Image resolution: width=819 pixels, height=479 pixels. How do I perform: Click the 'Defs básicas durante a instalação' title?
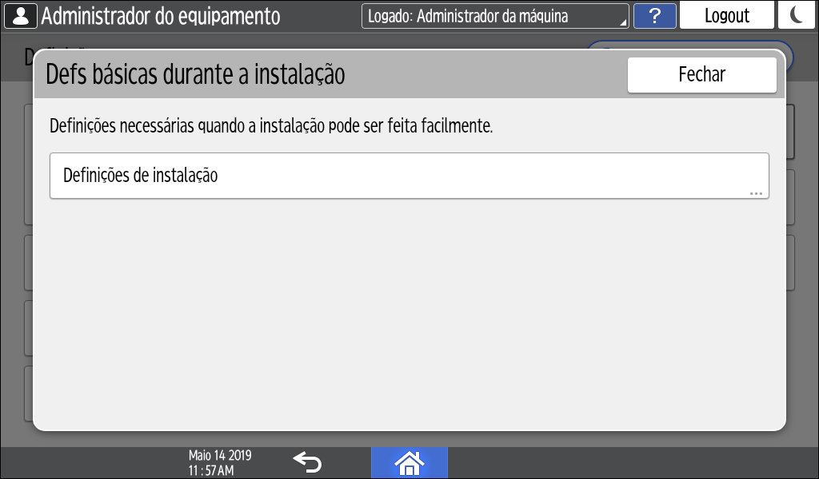click(195, 75)
